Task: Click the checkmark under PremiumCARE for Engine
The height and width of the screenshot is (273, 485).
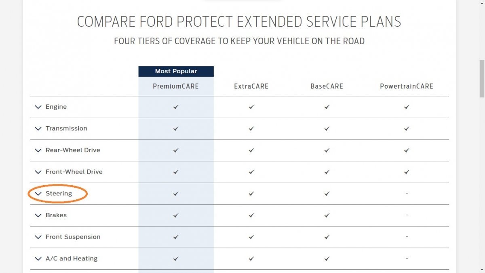Action: click(175, 107)
